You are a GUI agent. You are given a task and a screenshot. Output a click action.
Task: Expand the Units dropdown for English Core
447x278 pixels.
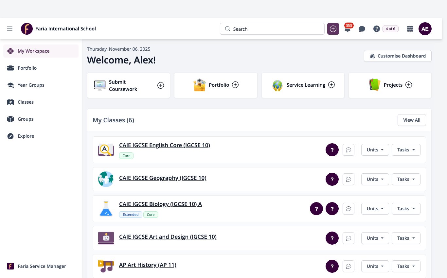(x=375, y=150)
